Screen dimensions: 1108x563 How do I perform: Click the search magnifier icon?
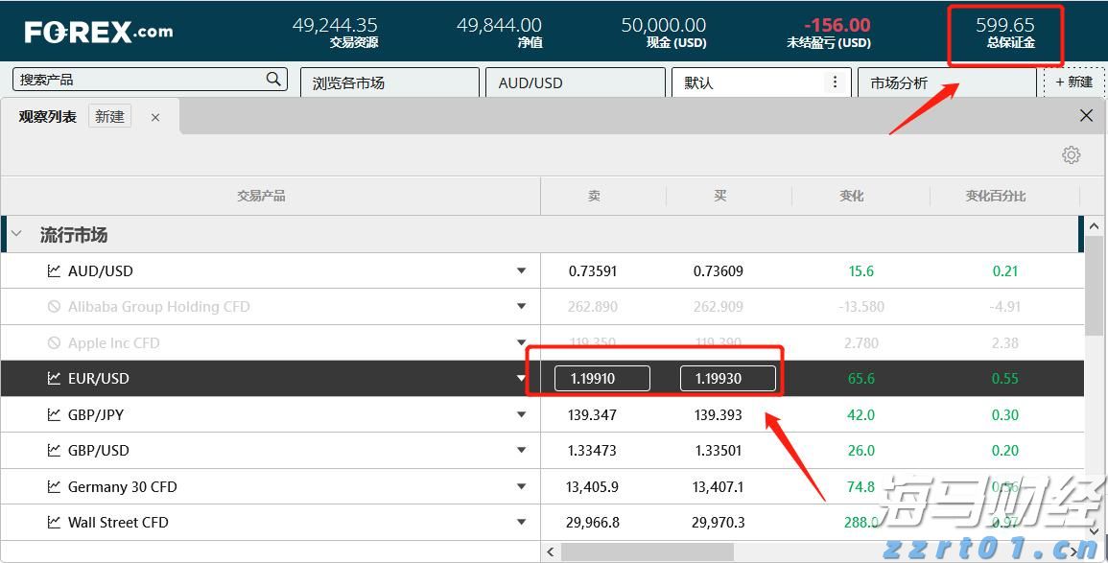(x=273, y=79)
